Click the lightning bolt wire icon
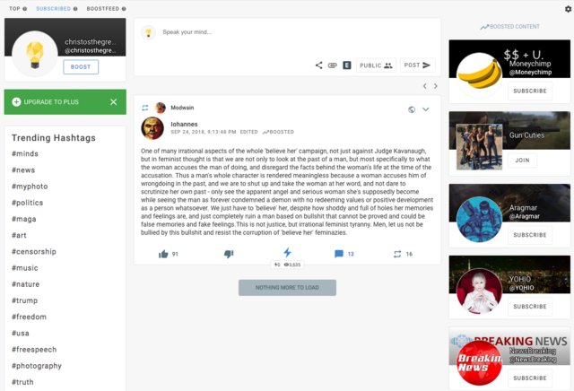This screenshot has width=574, height=391. point(287,252)
